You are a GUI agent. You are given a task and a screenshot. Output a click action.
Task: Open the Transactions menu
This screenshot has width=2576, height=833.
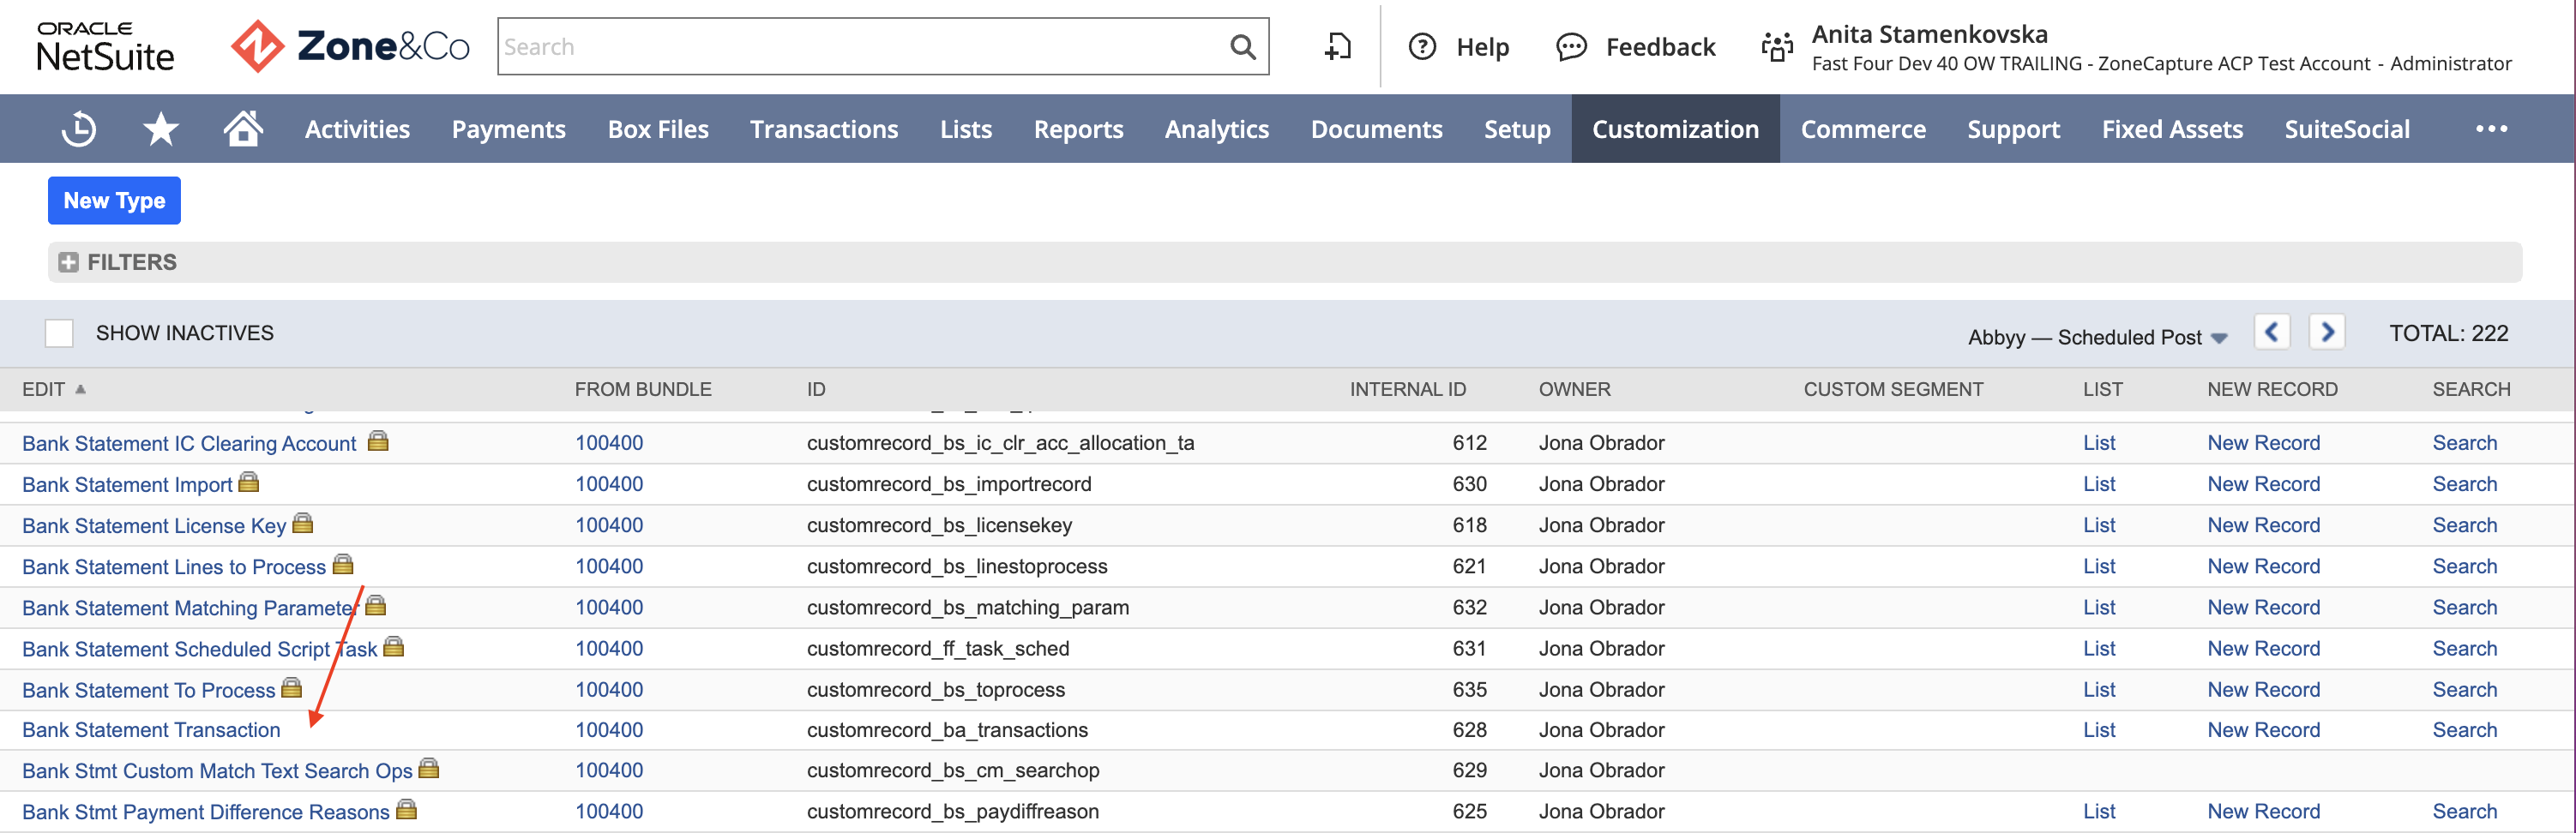[x=824, y=129]
